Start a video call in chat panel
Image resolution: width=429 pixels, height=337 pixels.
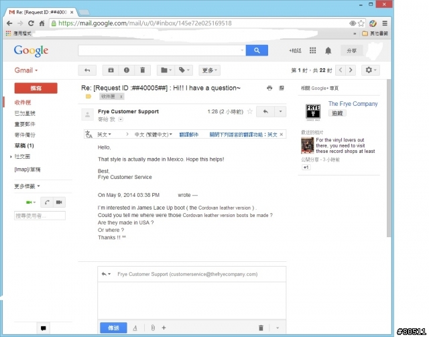click(x=59, y=202)
